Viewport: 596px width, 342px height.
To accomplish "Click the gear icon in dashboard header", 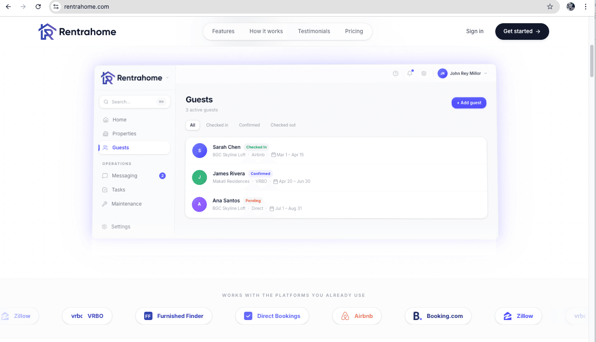I will [x=424, y=73].
